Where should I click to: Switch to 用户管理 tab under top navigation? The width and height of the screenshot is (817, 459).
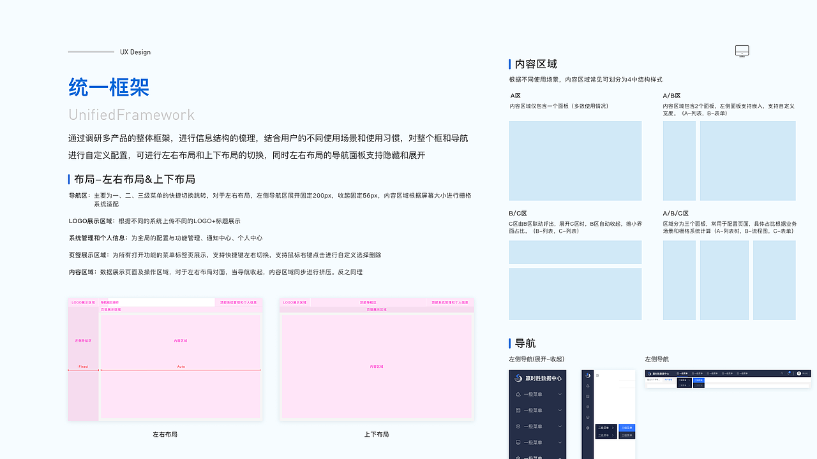668,380
